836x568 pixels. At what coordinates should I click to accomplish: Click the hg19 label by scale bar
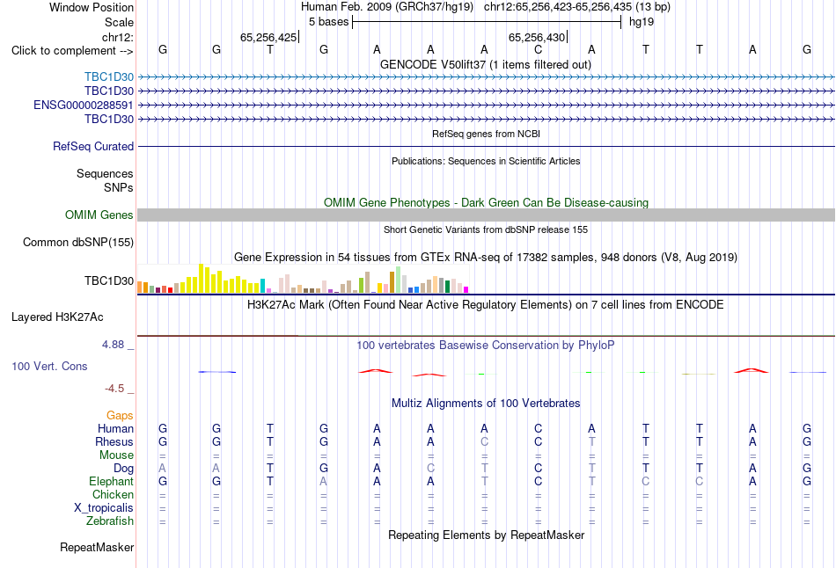point(642,22)
